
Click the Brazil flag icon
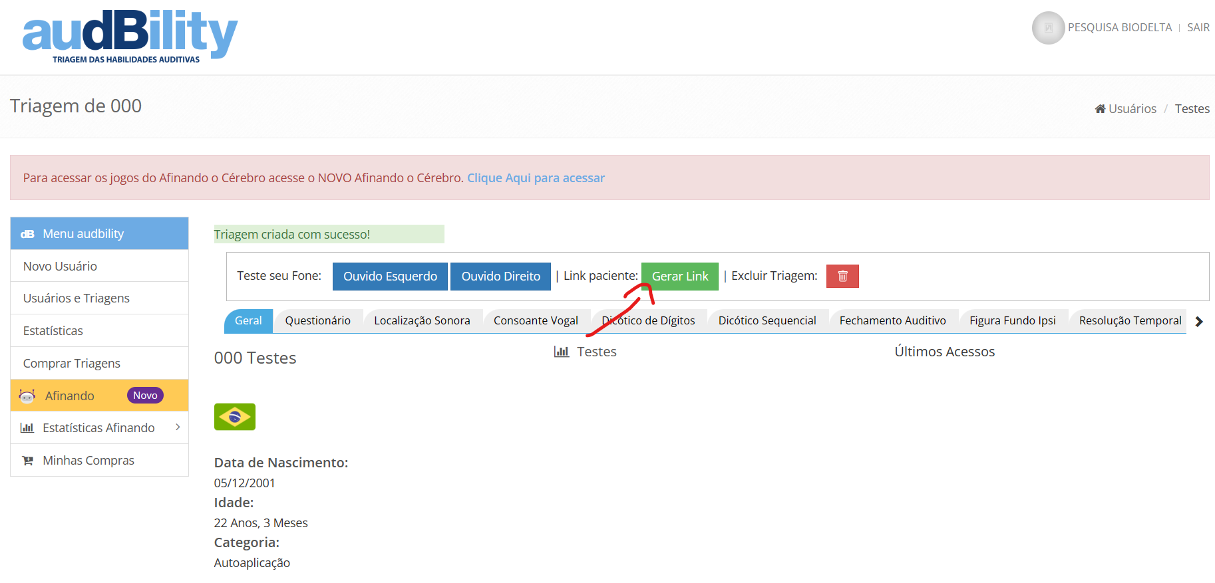click(x=235, y=417)
